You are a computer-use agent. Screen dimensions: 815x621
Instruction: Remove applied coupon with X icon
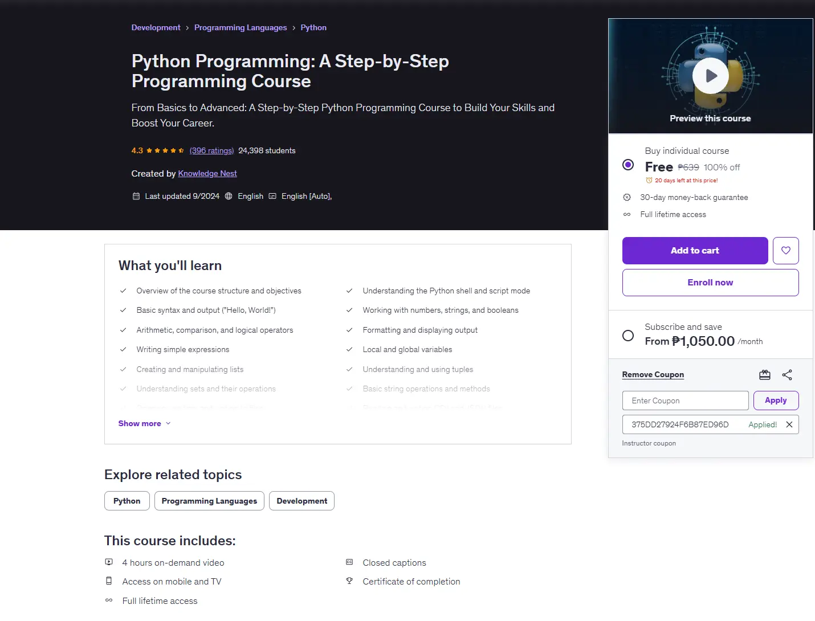click(789, 424)
